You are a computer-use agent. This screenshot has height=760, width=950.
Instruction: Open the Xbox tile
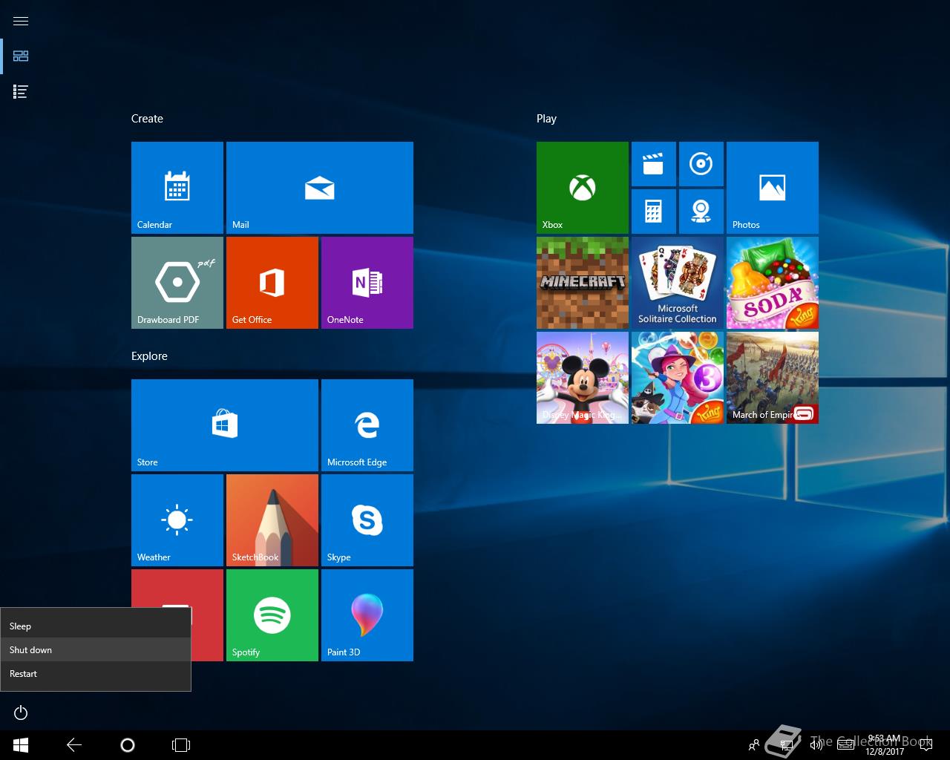(x=583, y=188)
